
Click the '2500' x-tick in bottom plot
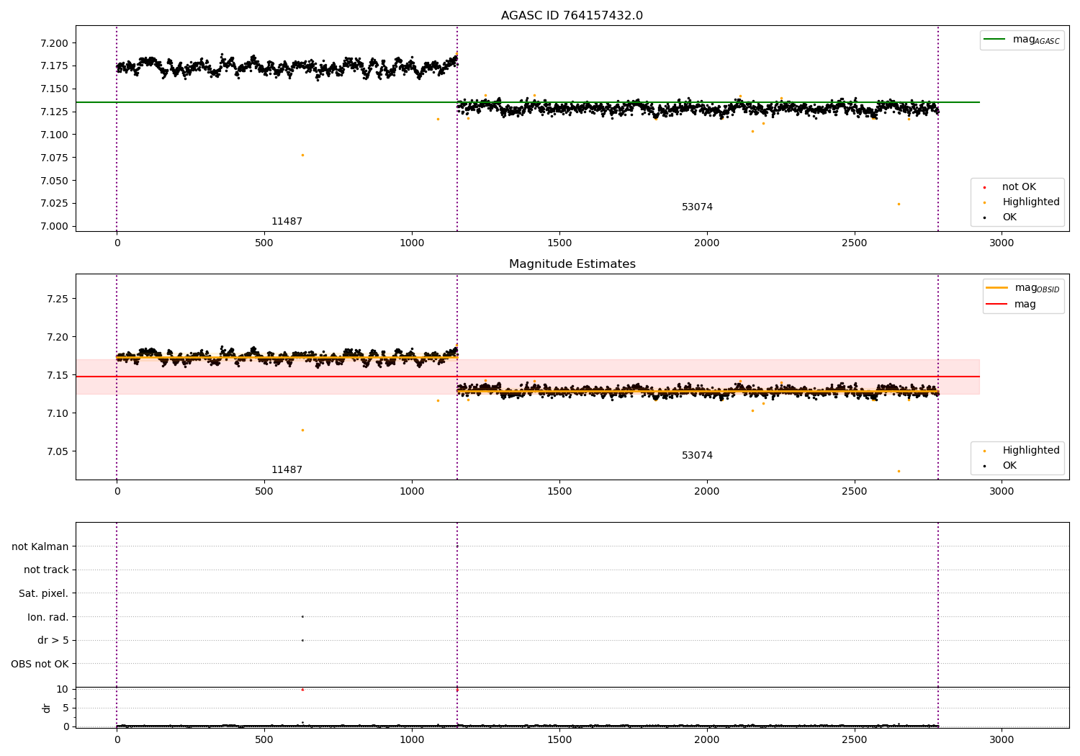[855, 739]
